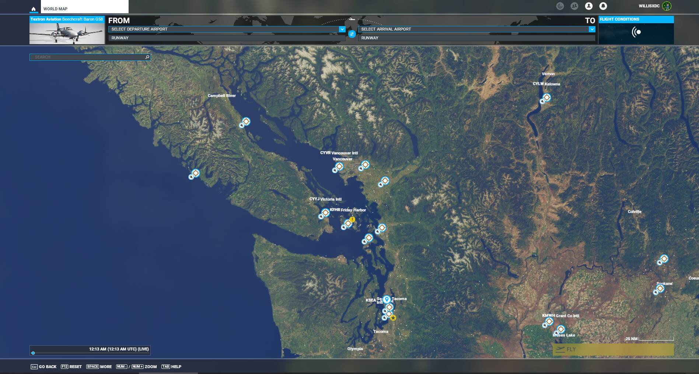Screen dimensions: 699x374
Task: Click the blue location pin at KSEA
Action: point(387,299)
